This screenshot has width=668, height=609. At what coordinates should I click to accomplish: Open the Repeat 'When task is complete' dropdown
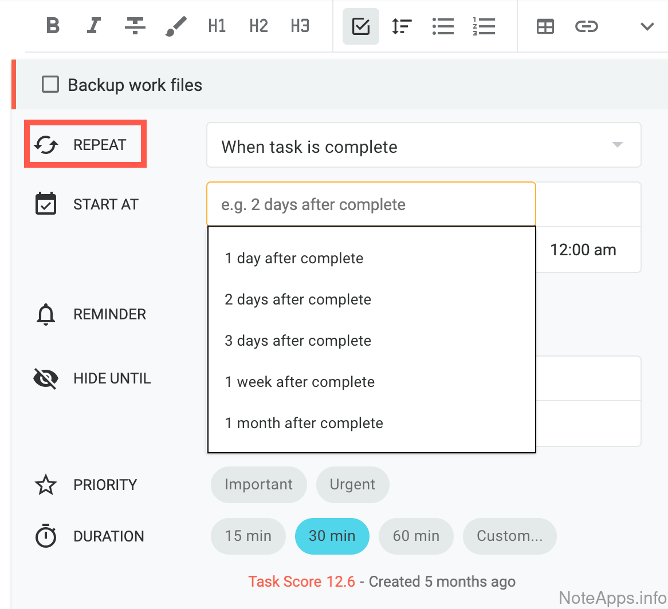pos(423,145)
